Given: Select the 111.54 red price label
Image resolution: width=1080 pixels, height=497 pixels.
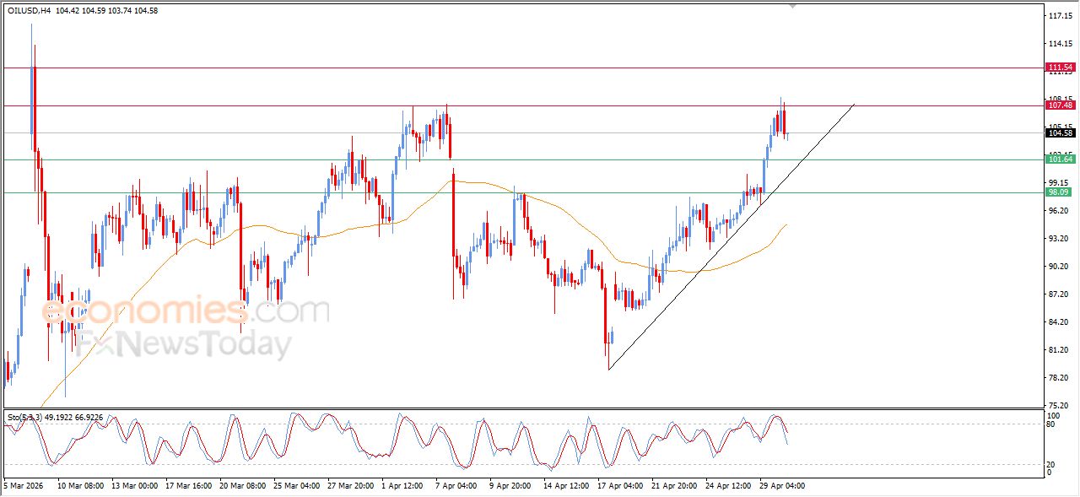Looking at the screenshot, I should [x=1060, y=67].
